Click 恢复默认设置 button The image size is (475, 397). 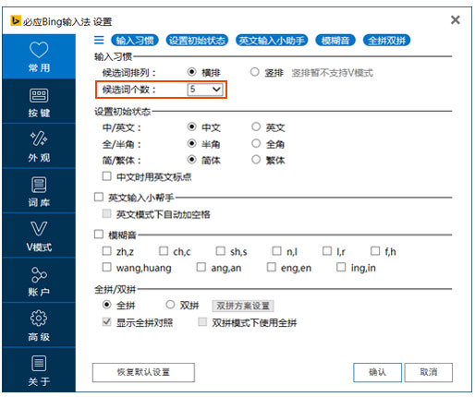143,372
